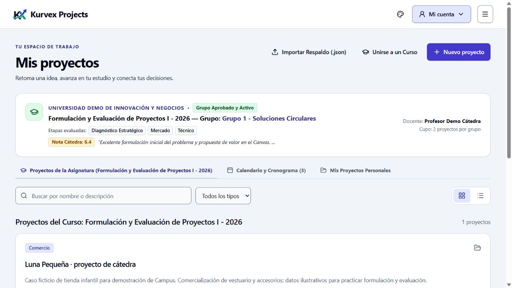Create a Nuevo proyecto
The width and height of the screenshot is (512, 288).
coord(459,52)
